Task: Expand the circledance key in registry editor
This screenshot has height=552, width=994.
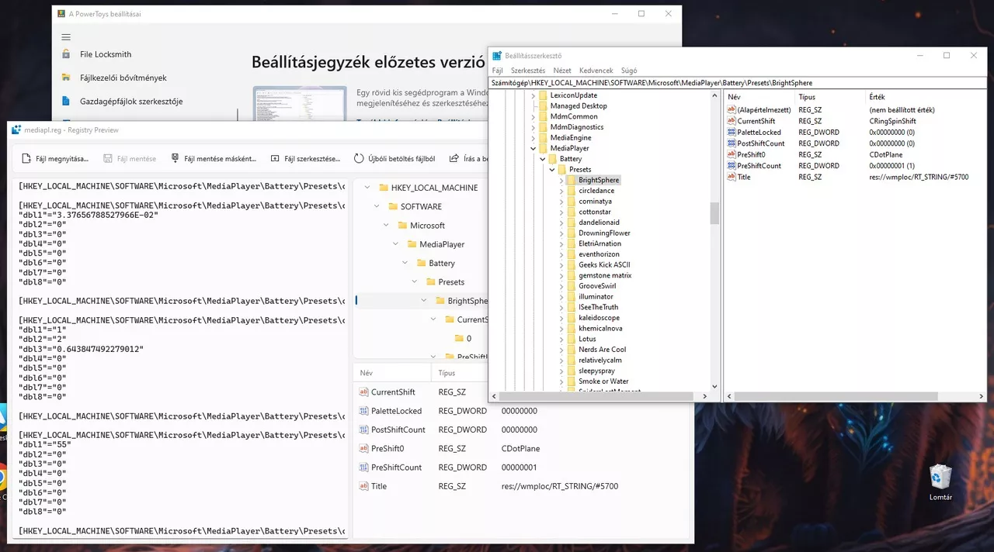Action: 561,191
